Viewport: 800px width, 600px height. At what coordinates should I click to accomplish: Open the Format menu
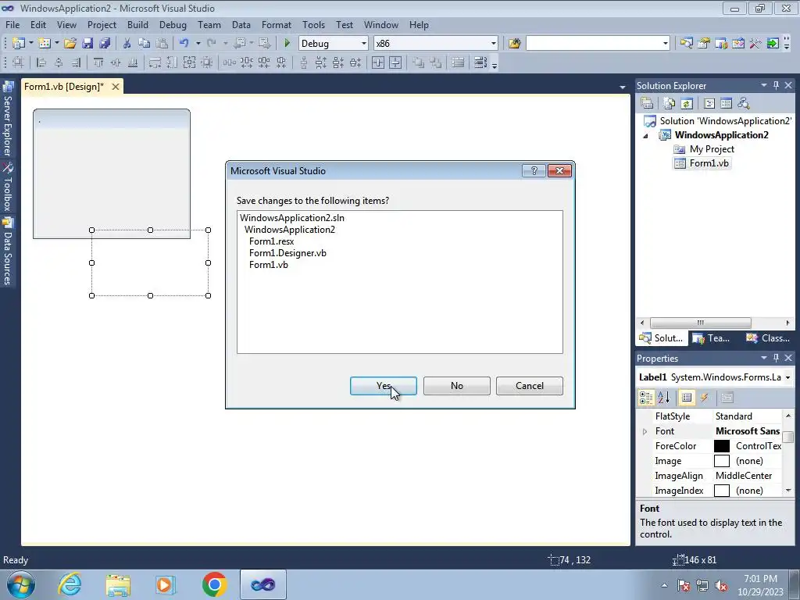(276, 24)
